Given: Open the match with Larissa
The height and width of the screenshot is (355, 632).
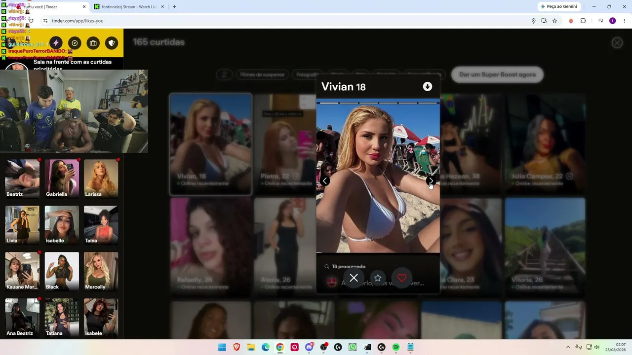Looking at the screenshot, I should point(101,178).
